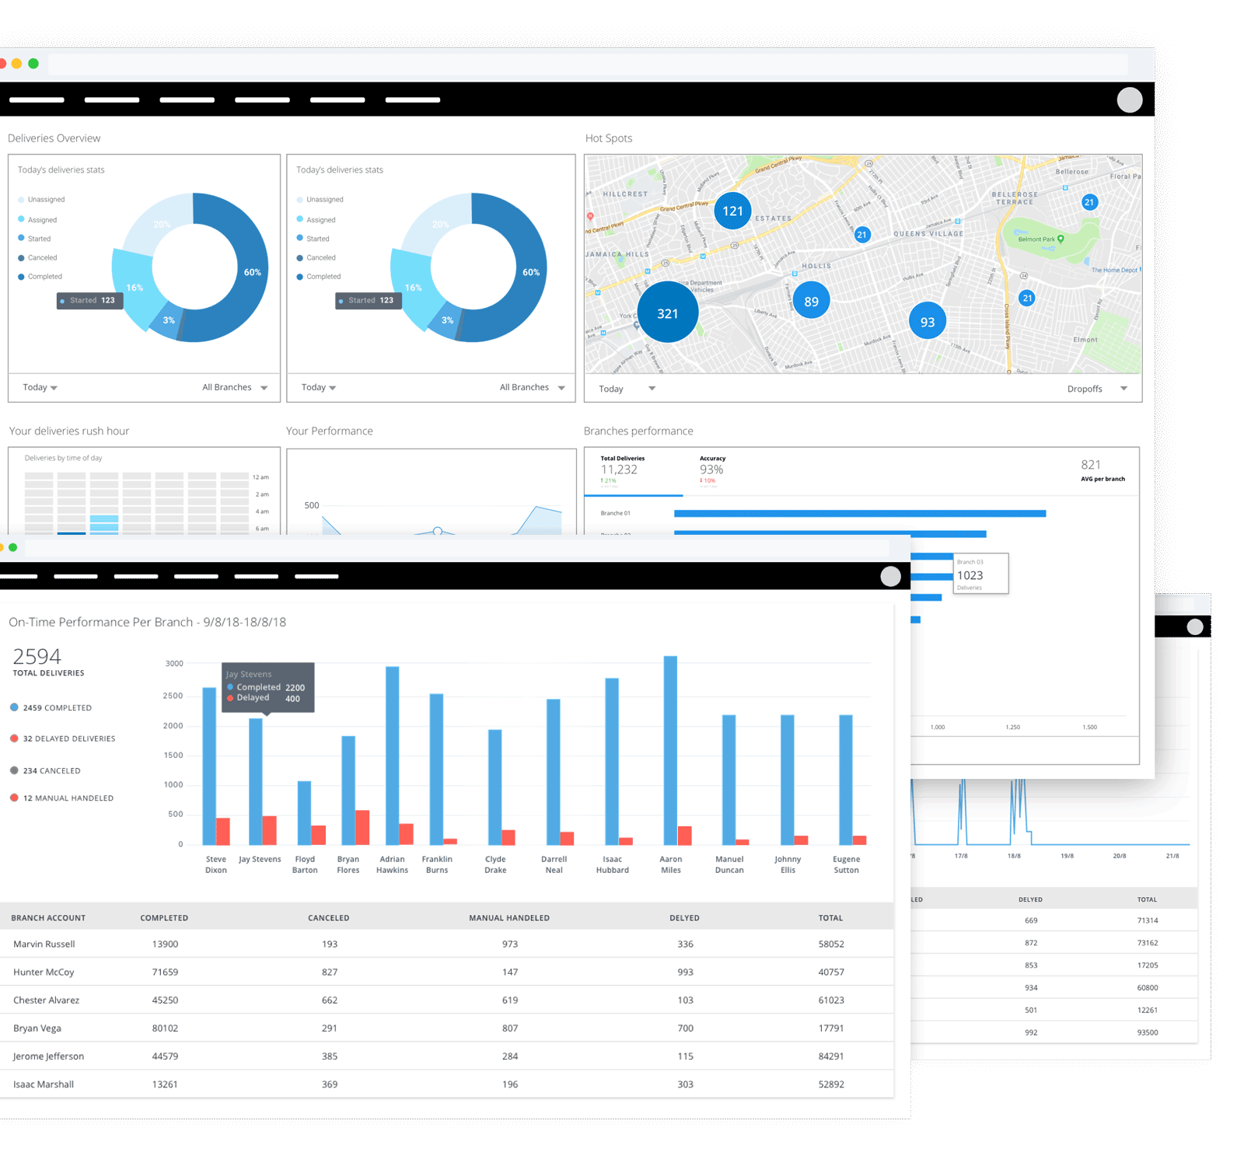Screen dimensions: 1244x1166
Task: Open the user avatar in the top dashboard window
Action: coord(1129,99)
